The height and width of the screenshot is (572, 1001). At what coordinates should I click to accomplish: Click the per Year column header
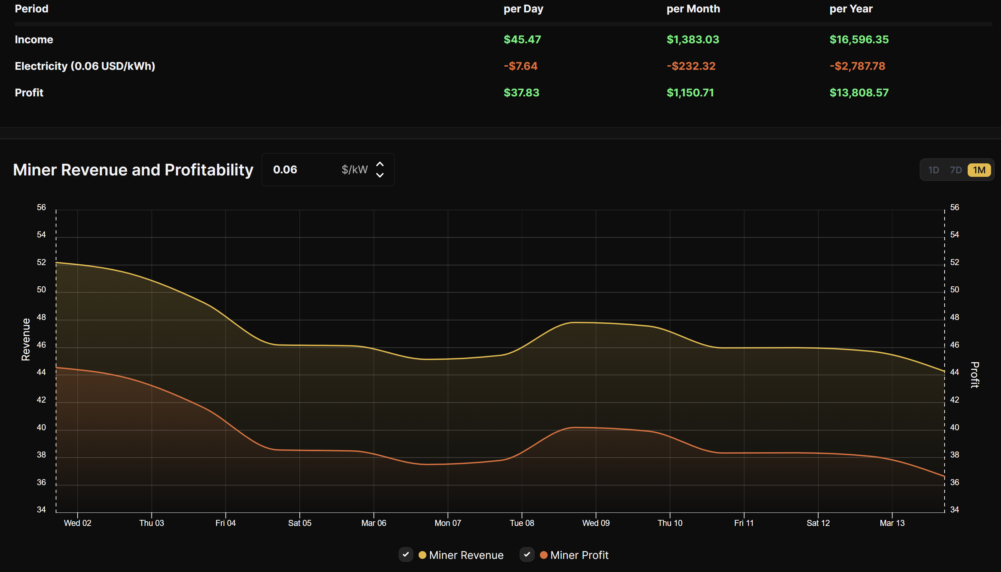851,9
